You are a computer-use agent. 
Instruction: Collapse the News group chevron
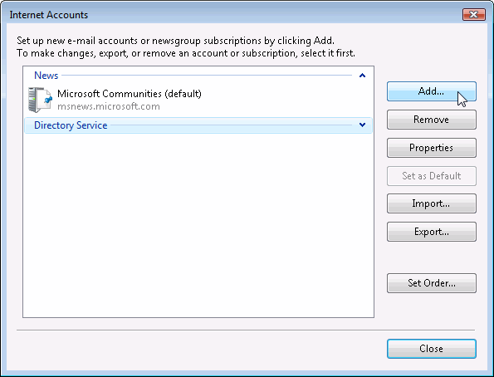click(x=362, y=76)
